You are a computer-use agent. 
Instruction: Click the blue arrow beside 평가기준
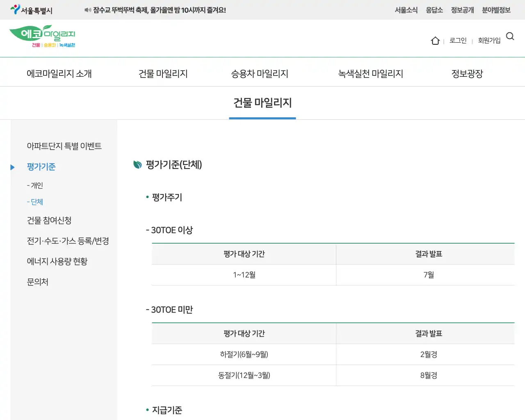(13, 167)
